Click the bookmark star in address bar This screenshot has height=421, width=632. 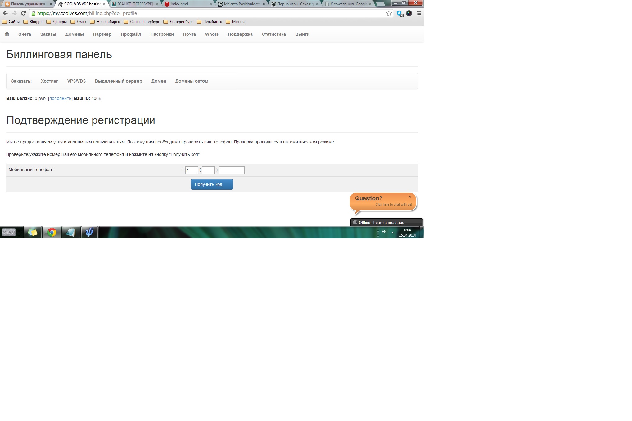click(389, 13)
